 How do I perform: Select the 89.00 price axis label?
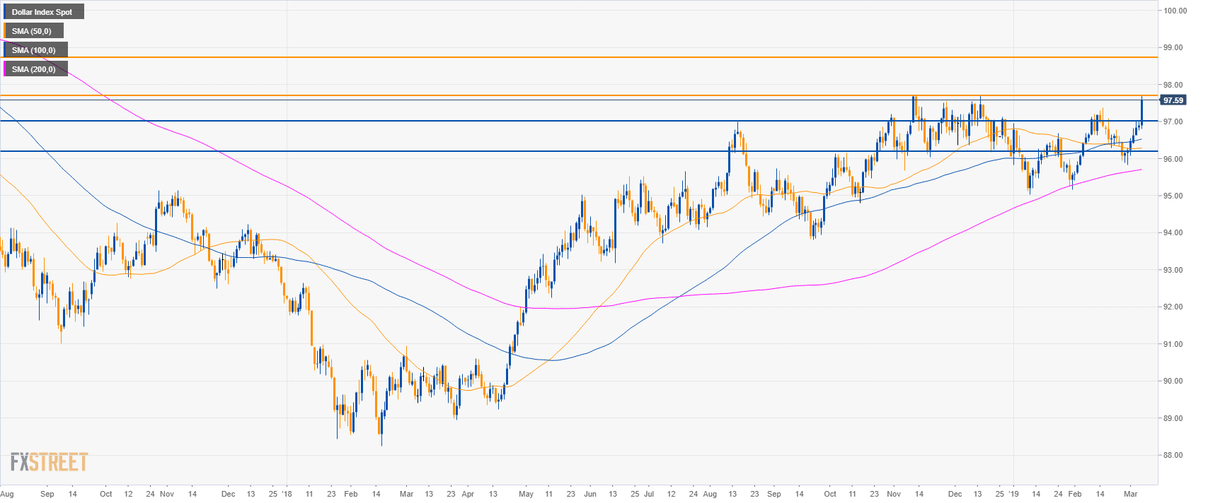pos(1175,418)
